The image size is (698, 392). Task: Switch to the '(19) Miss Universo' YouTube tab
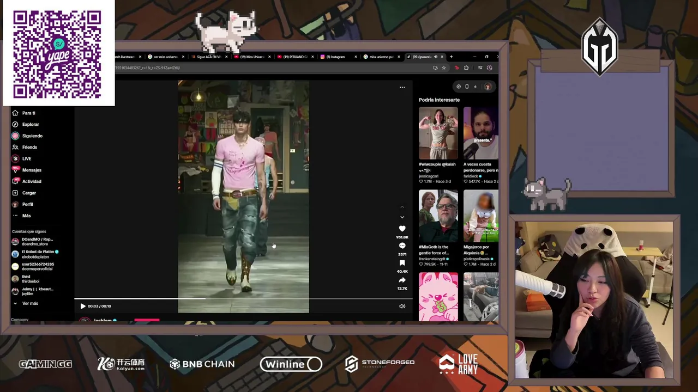pos(251,57)
